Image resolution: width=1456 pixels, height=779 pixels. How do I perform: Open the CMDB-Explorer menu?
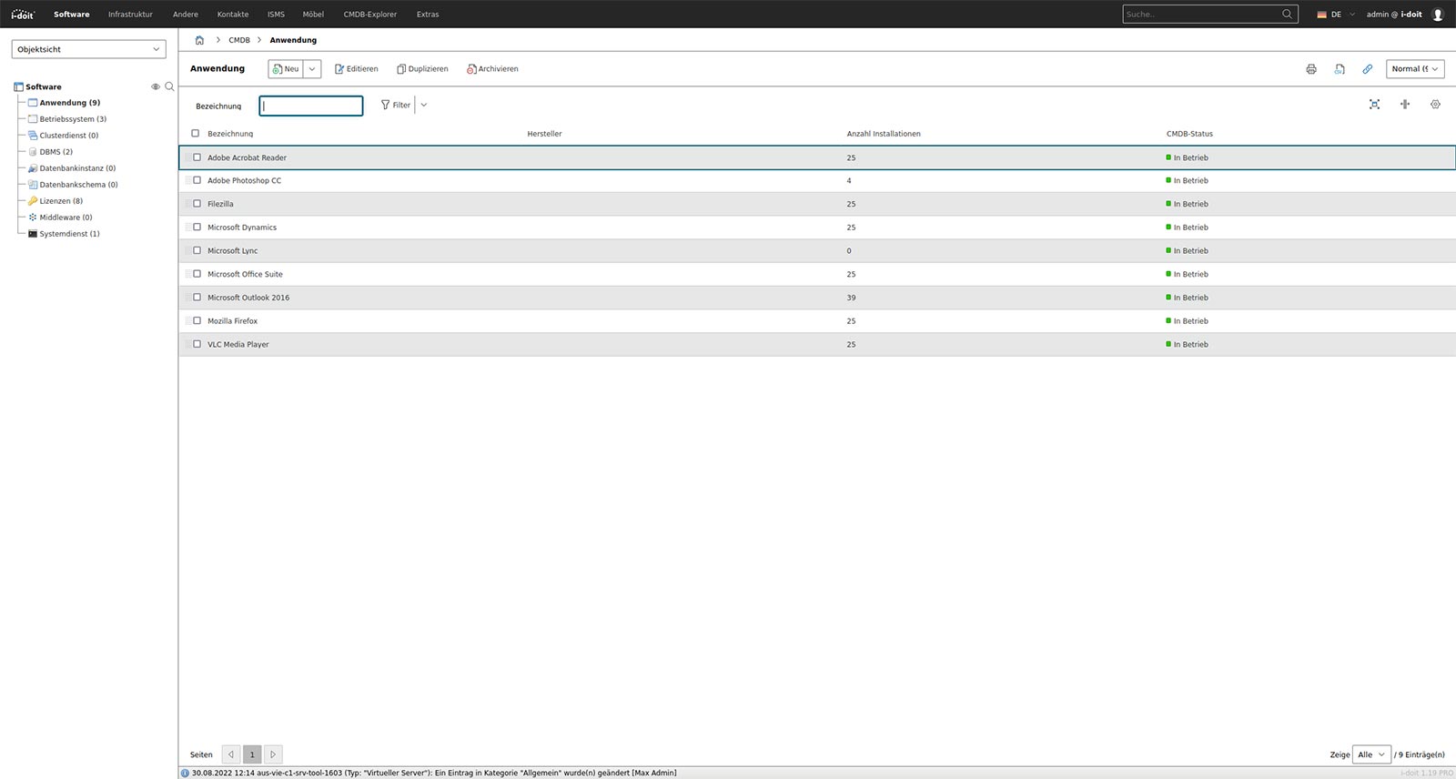point(369,15)
